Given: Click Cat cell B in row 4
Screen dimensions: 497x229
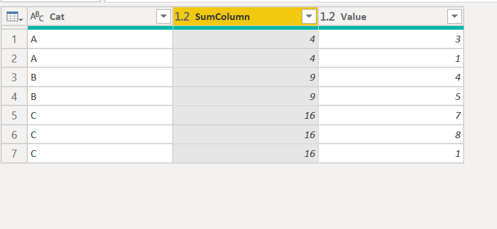Looking at the screenshot, I should coord(100,96).
